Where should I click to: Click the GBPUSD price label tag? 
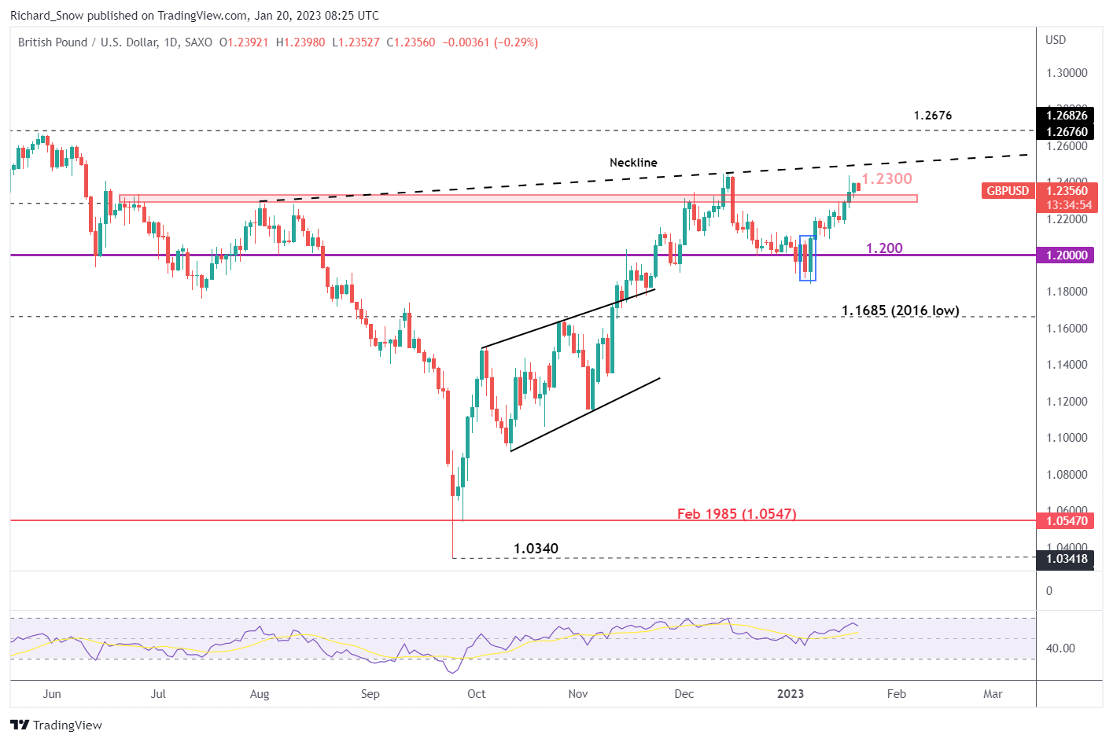[1008, 191]
